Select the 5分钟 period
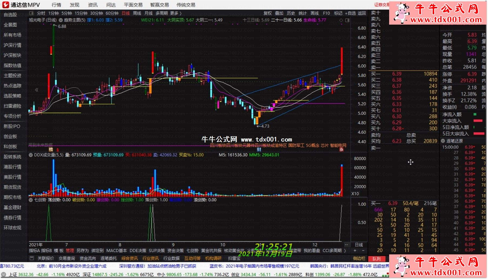The image size is (488, 279). click(x=66, y=13)
